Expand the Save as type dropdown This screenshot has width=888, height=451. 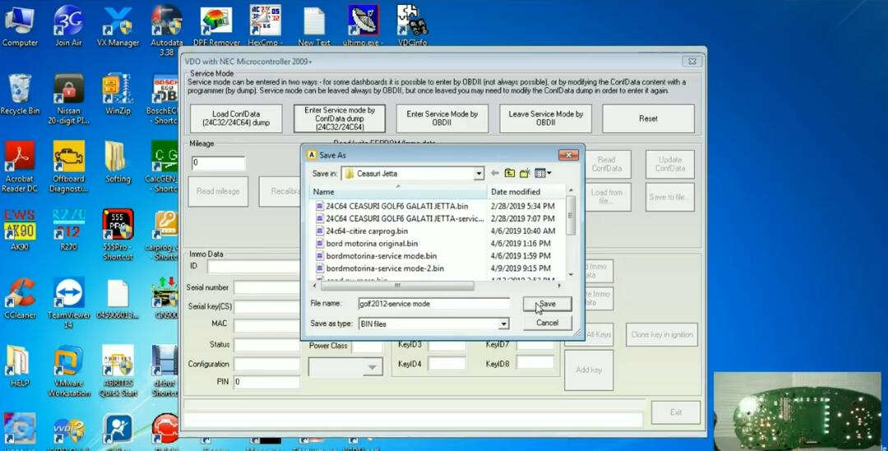(503, 324)
